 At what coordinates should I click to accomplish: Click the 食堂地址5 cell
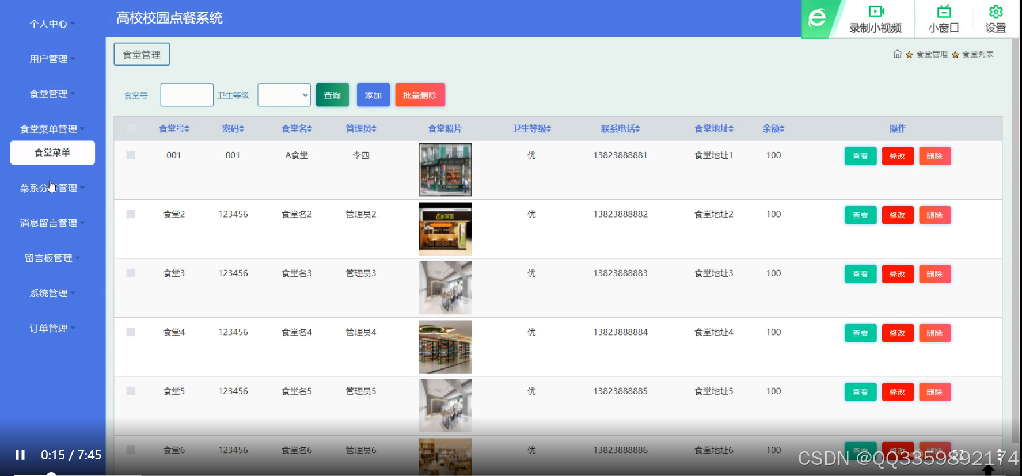pyautogui.click(x=714, y=391)
